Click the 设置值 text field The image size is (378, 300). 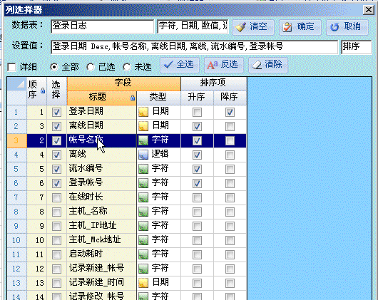[195, 47]
